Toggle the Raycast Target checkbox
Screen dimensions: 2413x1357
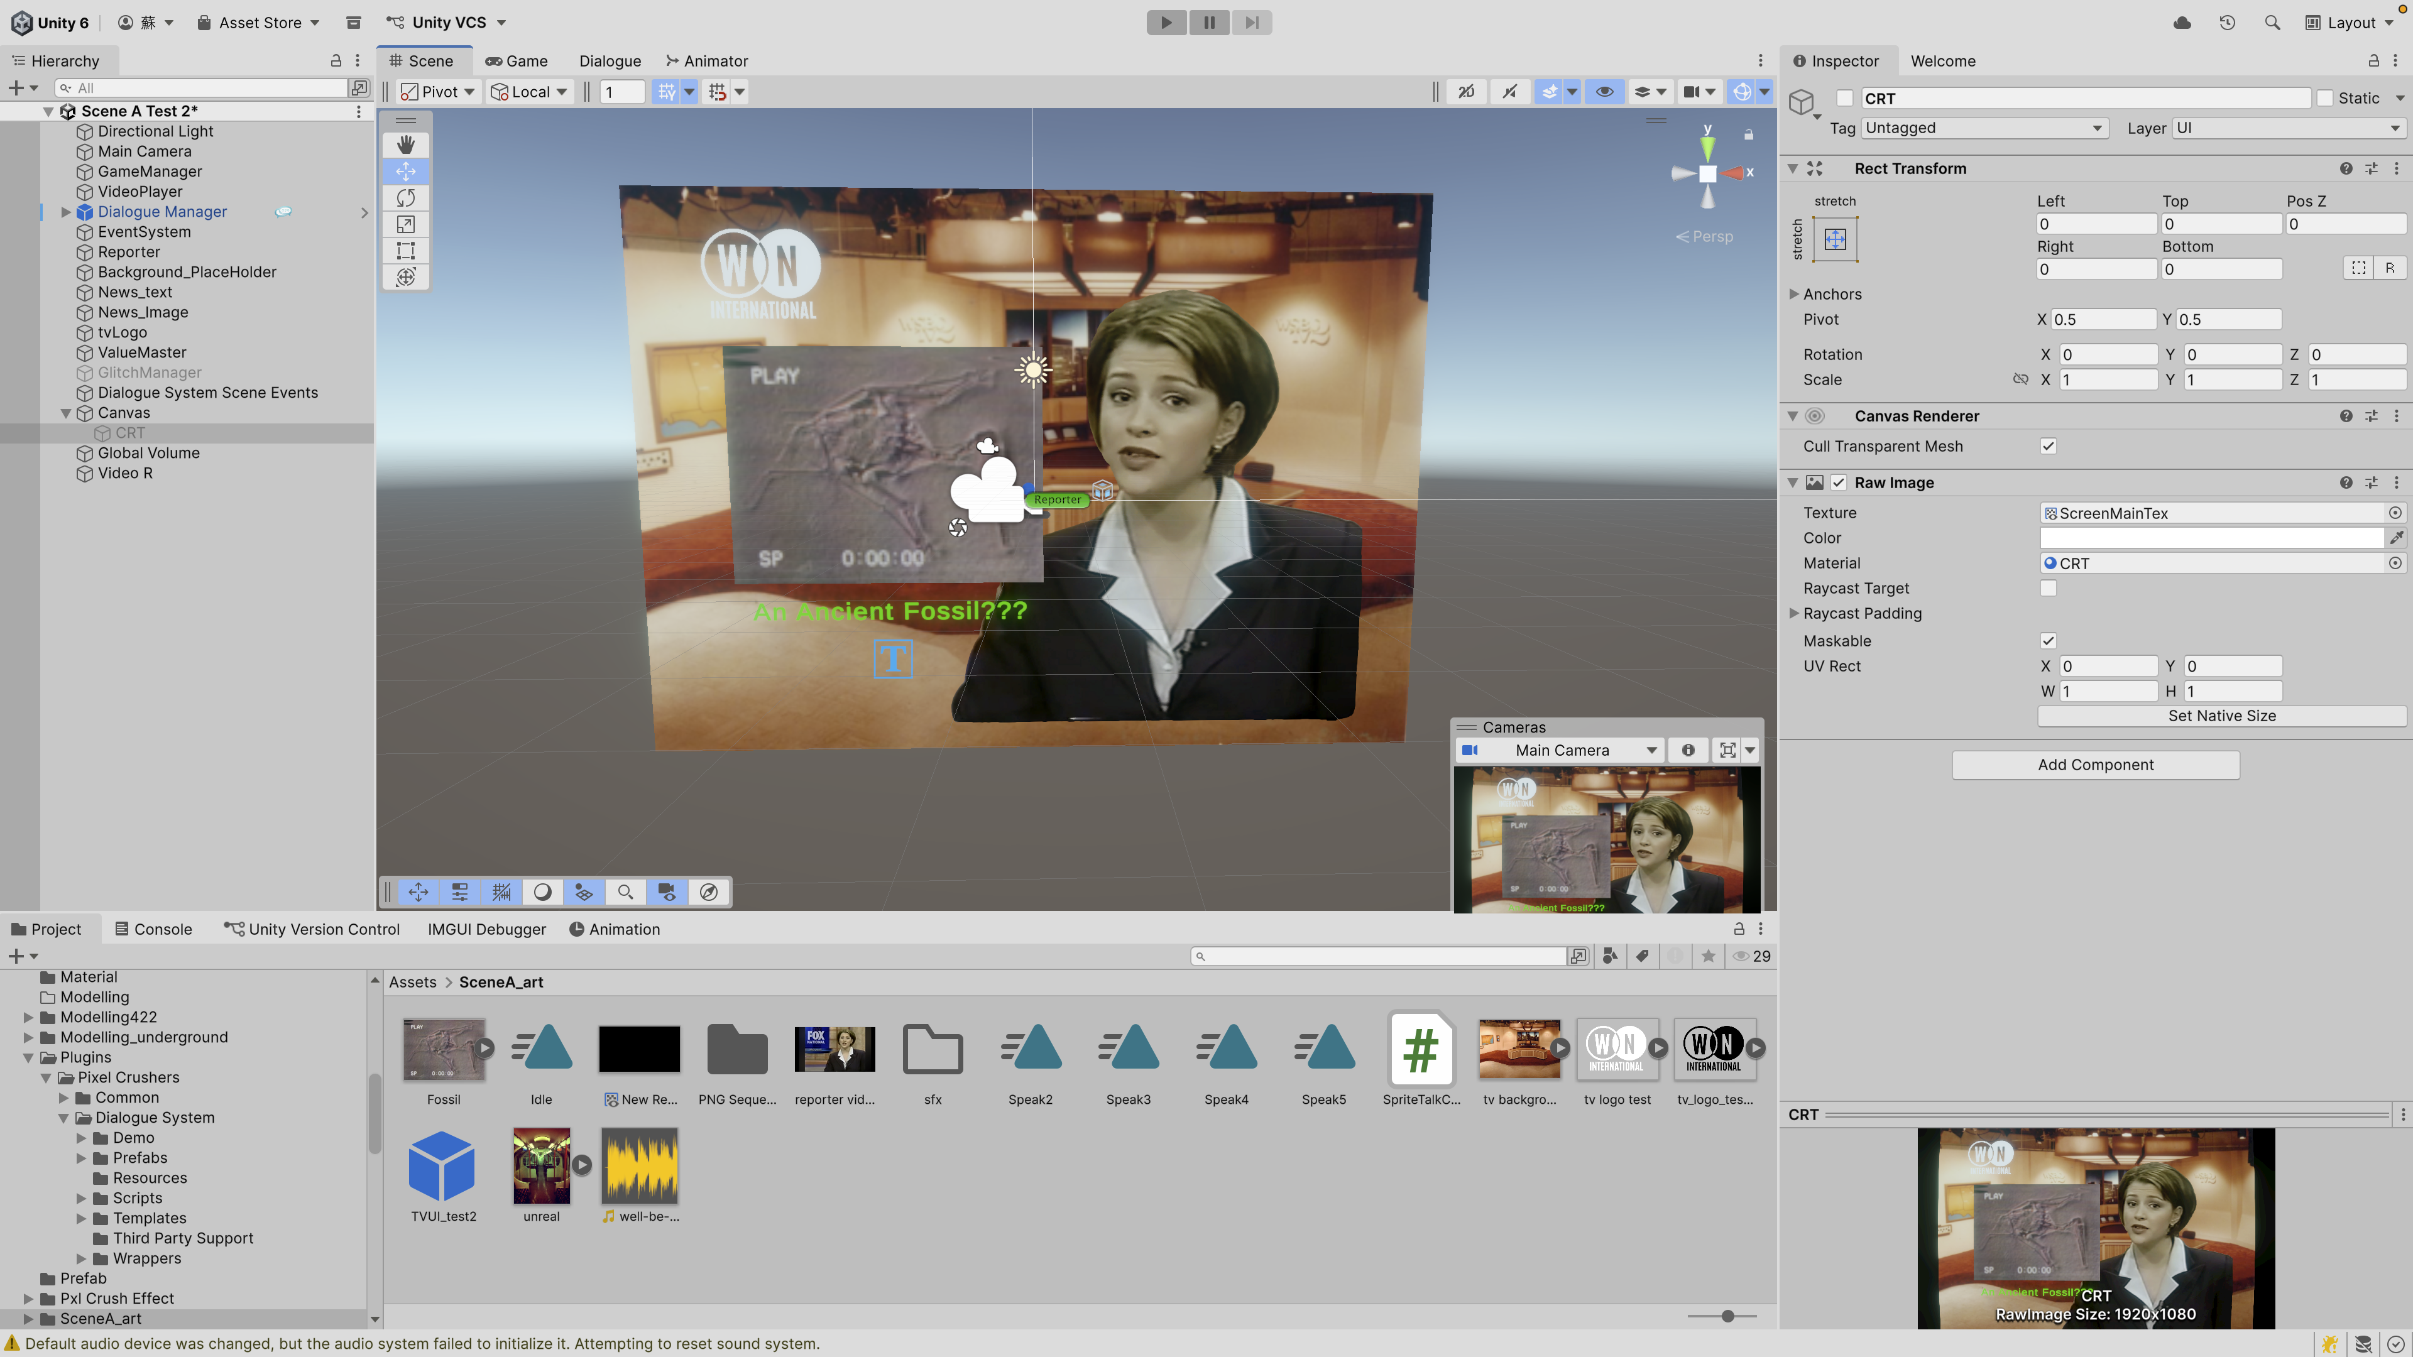point(2049,588)
